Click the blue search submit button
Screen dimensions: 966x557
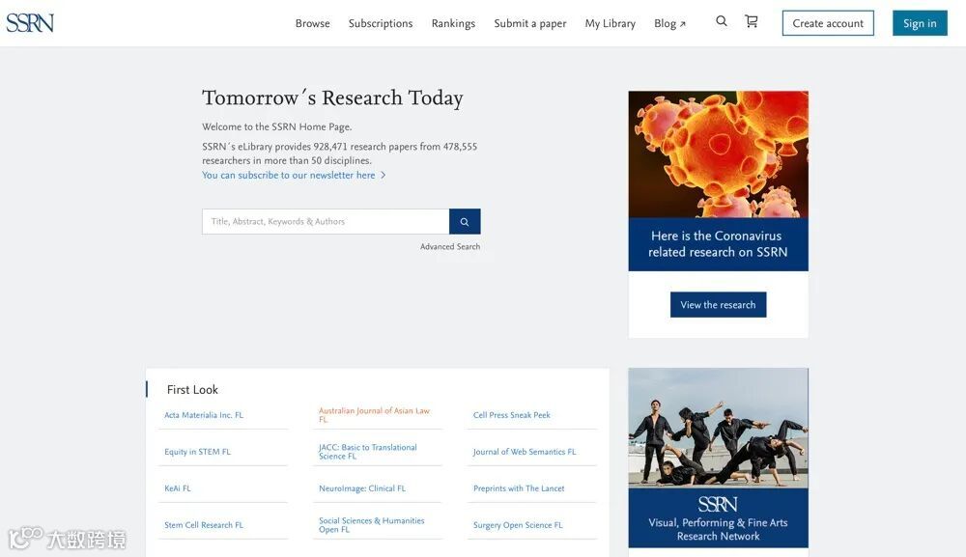pos(465,222)
